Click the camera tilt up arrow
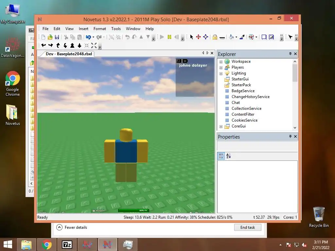The width and height of the screenshot is (335, 251). pos(58,45)
